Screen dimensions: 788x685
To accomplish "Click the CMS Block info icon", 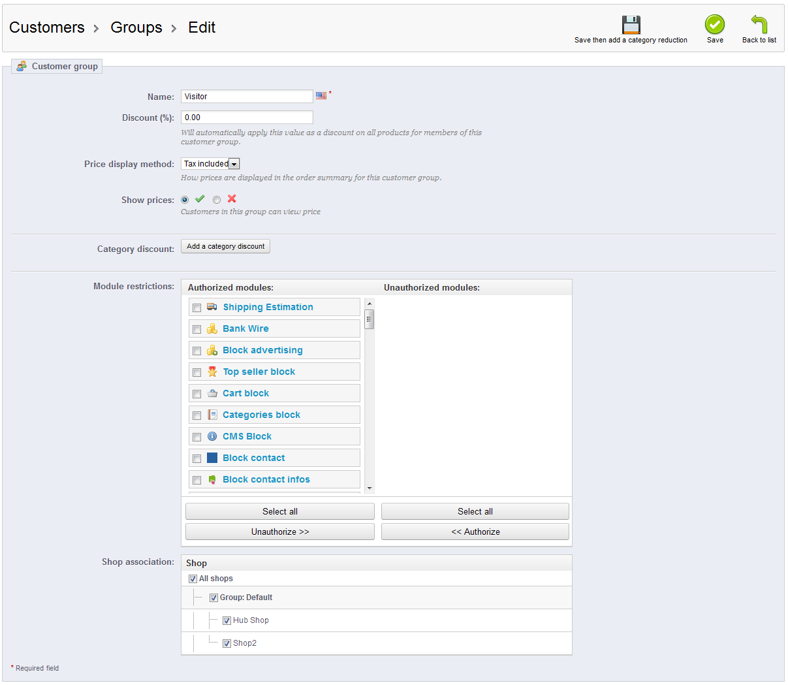I will tap(212, 436).
